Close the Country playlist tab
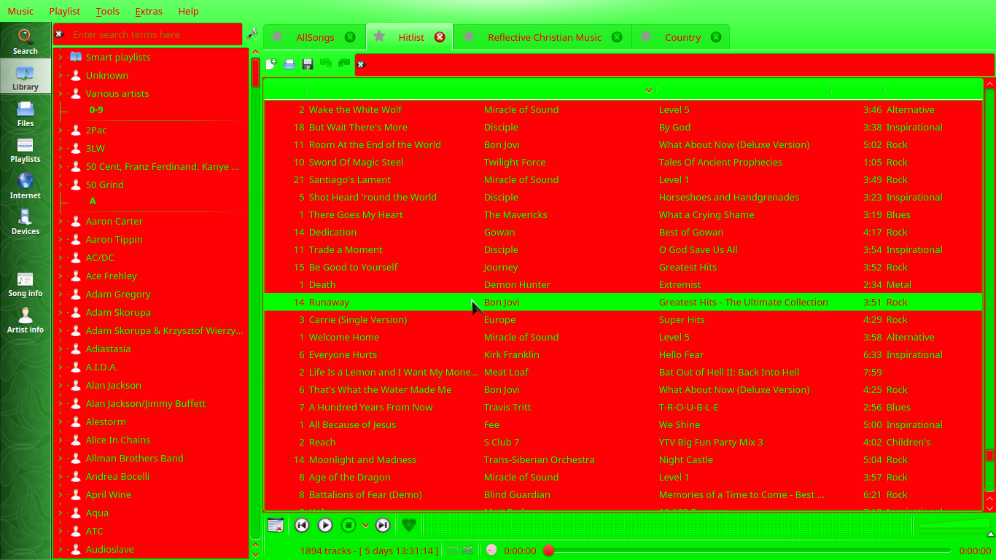Viewport: 996px width, 560px height. (x=716, y=37)
